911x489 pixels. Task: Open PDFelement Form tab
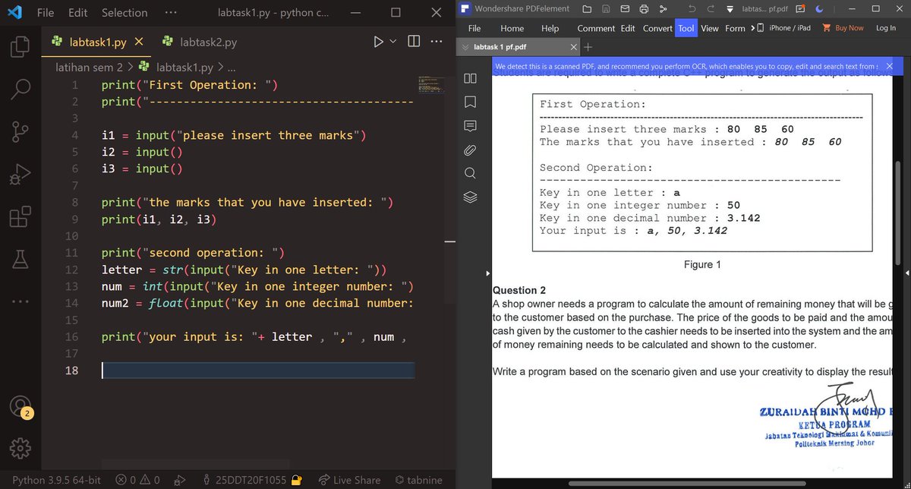click(735, 28)
